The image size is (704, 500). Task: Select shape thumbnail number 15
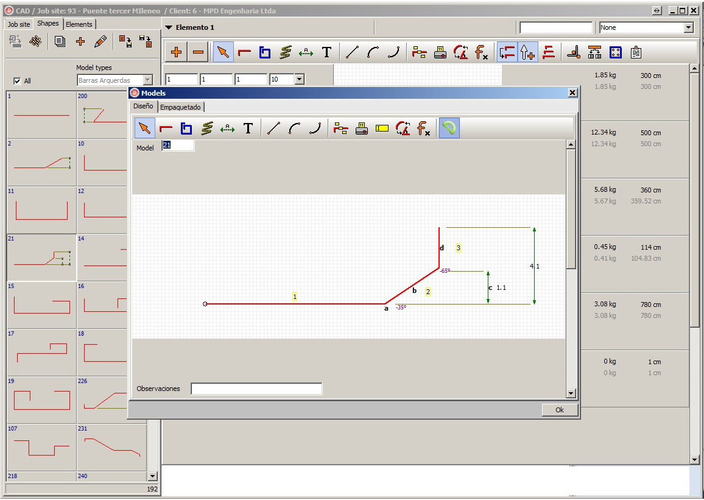[x=41, y=305]
